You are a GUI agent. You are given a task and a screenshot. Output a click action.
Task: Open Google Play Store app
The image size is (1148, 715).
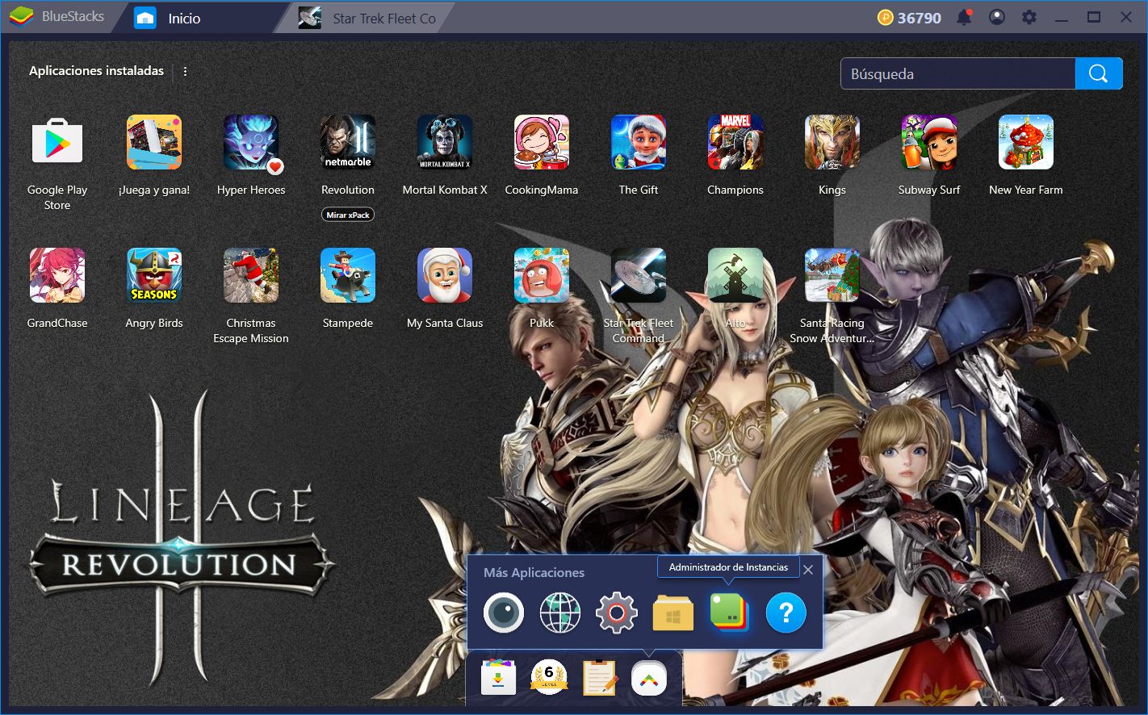[57, 142]
